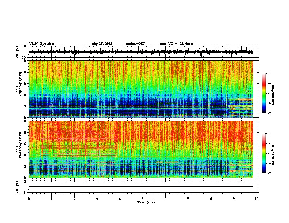Click the 'VLF Spectra' plot title
289x223 pixels.
click(41, 44)
